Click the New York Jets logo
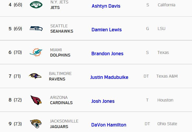The image size is (192, 132). pyautogui.click(x=36, y=5)
